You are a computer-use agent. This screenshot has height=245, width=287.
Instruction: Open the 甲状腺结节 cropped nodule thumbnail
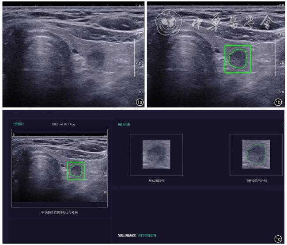click(156, 155)
